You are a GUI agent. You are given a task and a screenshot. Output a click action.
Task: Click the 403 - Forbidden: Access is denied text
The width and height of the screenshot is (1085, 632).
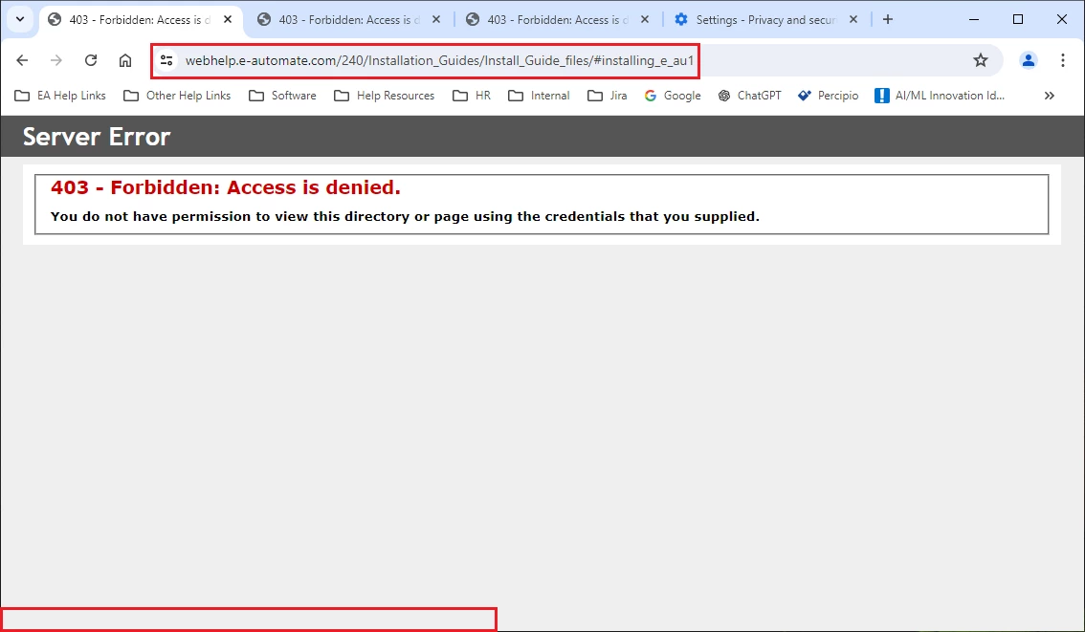click(226, 187)
